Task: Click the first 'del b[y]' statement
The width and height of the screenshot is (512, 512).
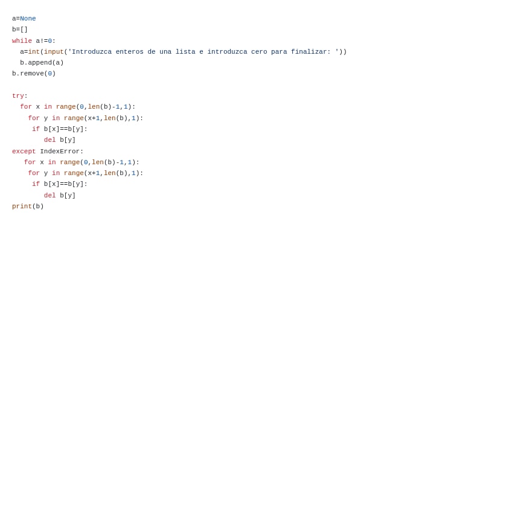Action: point(60,140)
